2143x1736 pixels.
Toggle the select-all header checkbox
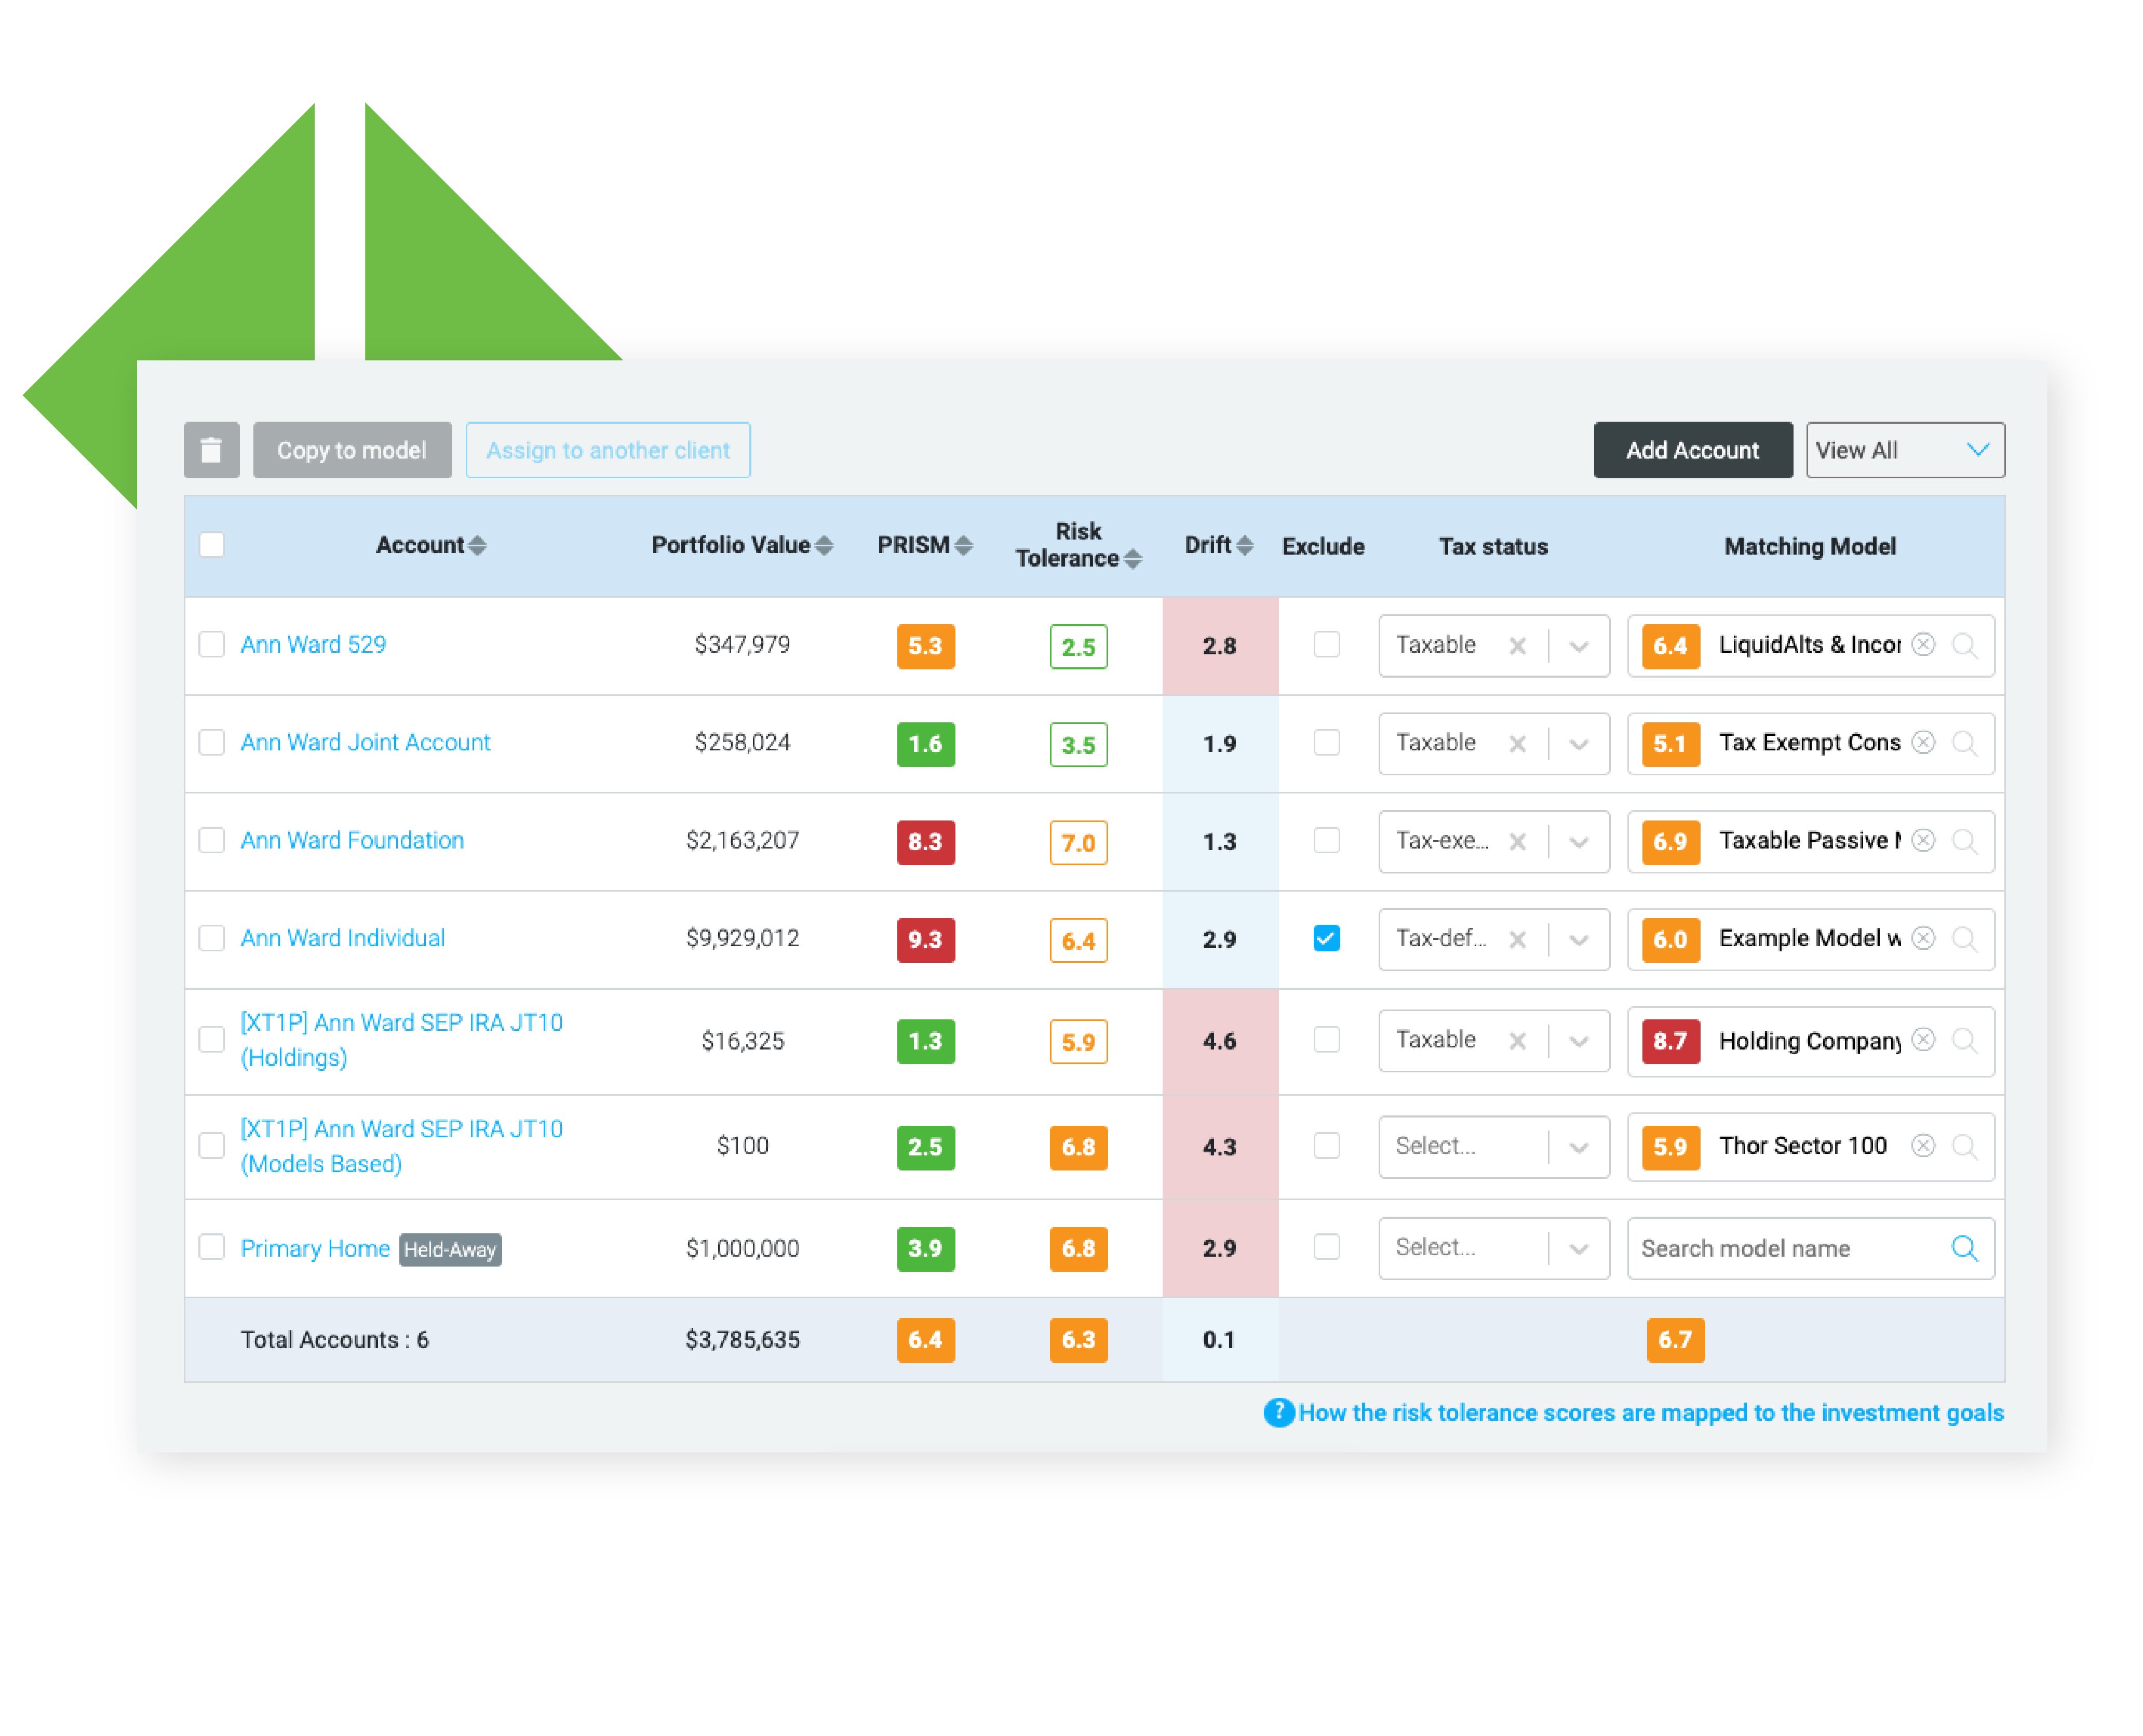coord(211,545)
